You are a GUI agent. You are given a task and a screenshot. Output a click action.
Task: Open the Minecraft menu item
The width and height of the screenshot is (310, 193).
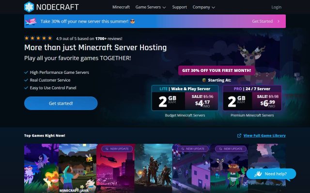(x=121, y=7)
